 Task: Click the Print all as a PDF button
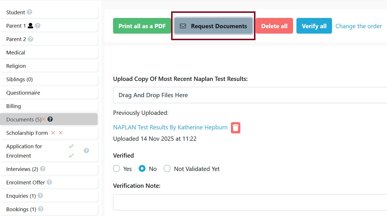pyautogui.click(x=142, y=26)
